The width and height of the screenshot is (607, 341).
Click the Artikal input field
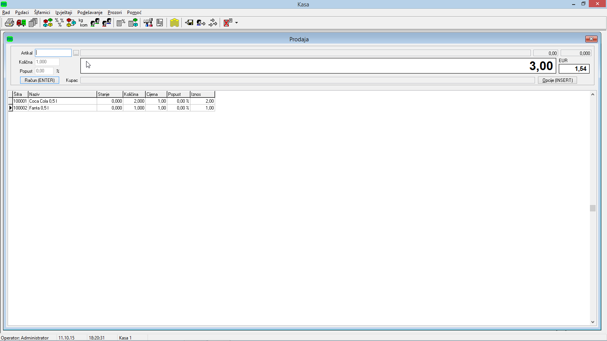click(x=53, y=53)
